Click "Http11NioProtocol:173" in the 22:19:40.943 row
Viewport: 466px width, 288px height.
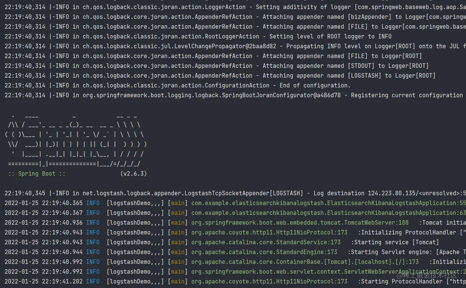click(x=312, y=232)
